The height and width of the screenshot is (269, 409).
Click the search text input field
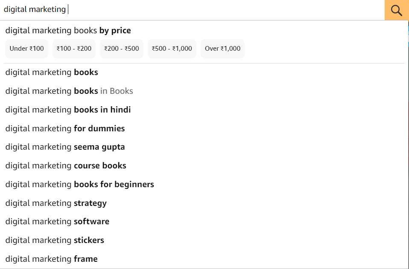[192, 9]
